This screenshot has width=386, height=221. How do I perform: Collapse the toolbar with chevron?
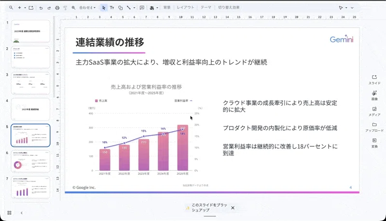352,8
